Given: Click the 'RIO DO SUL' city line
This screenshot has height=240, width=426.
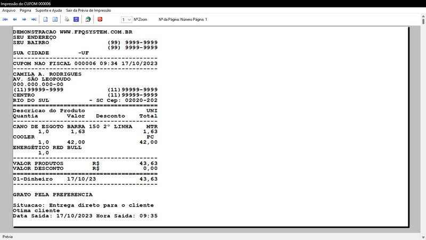Looking at the screenshot, I should pyautogui.click(x=85, y=100).
